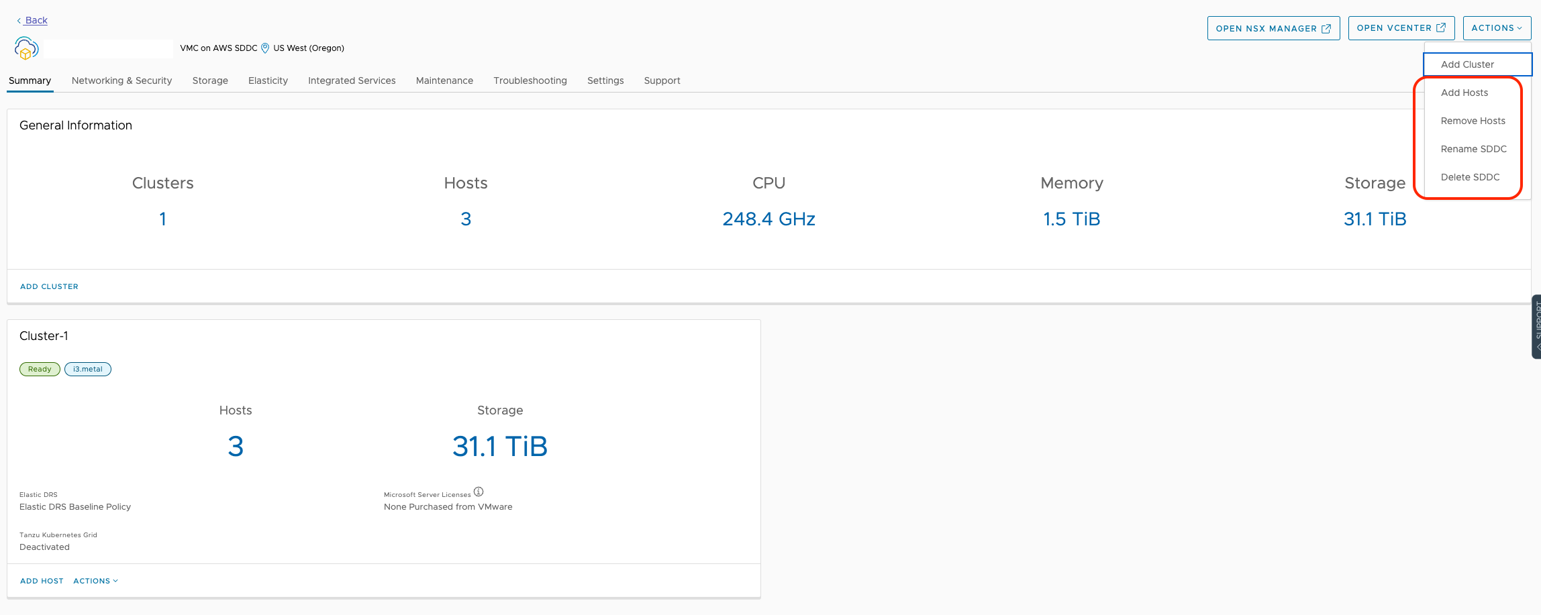Click Elastic DRS Baseline Policy text
This screenshot has width=1541, height=615.
click(x=75, y=507)
